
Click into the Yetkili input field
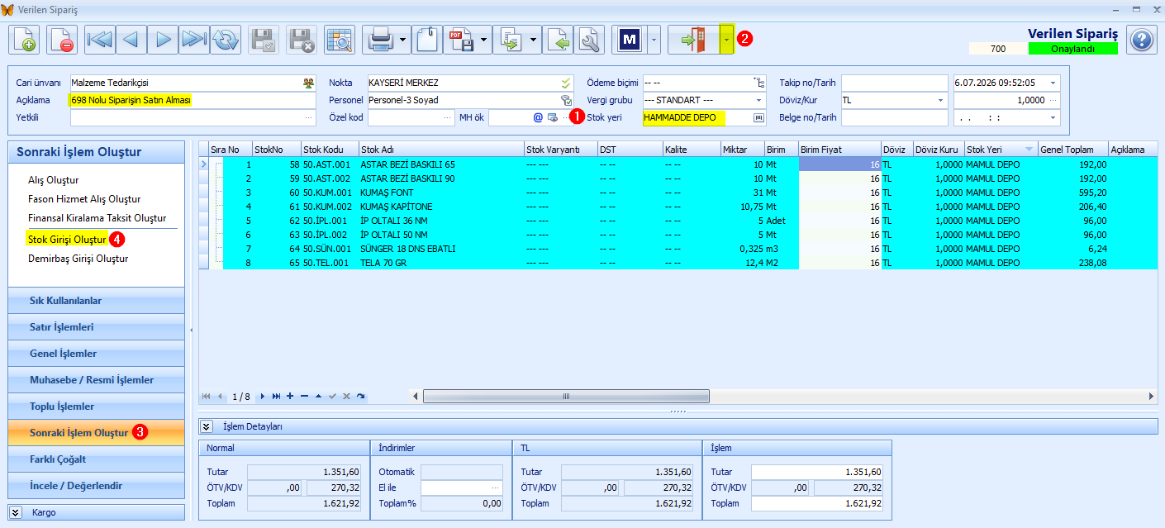click(192, 117)
